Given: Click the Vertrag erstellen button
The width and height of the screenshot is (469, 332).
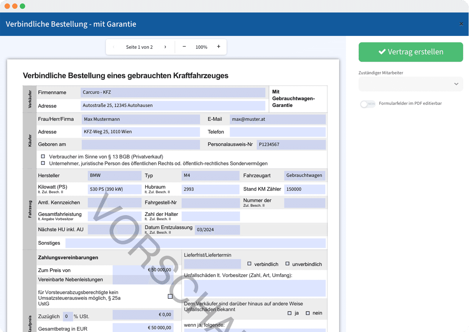Looking at the screenshot, I should [411, 52].
